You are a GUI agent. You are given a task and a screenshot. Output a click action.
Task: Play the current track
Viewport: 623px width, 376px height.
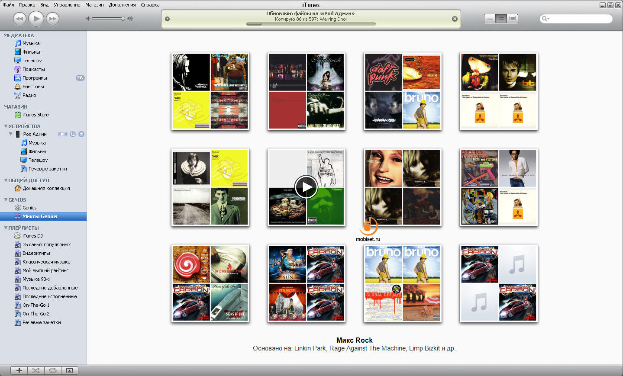point(36,19)
